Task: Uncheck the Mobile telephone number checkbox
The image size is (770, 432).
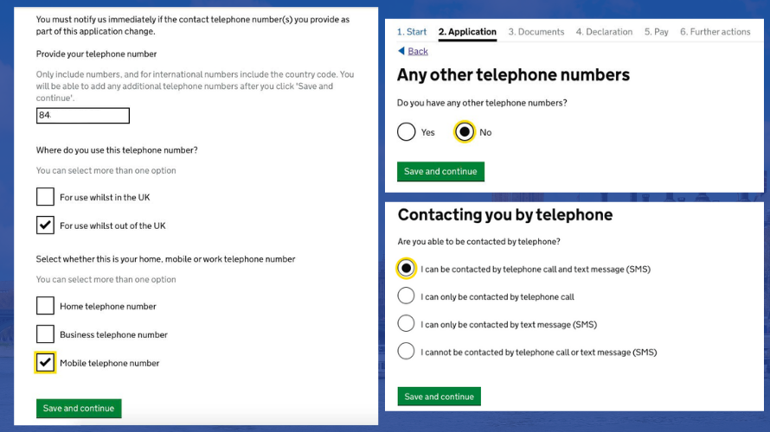Action: [x=45, y=362]
